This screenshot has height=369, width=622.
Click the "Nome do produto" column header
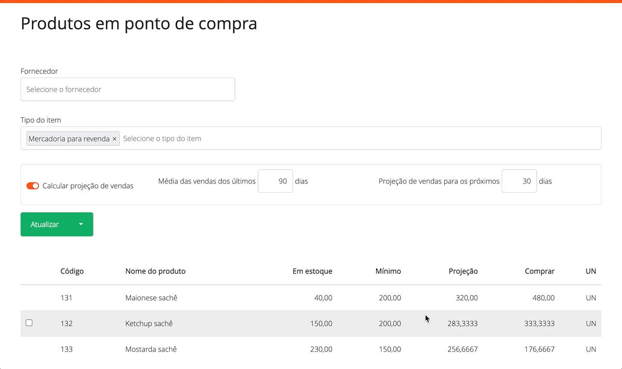coord(156,271)
